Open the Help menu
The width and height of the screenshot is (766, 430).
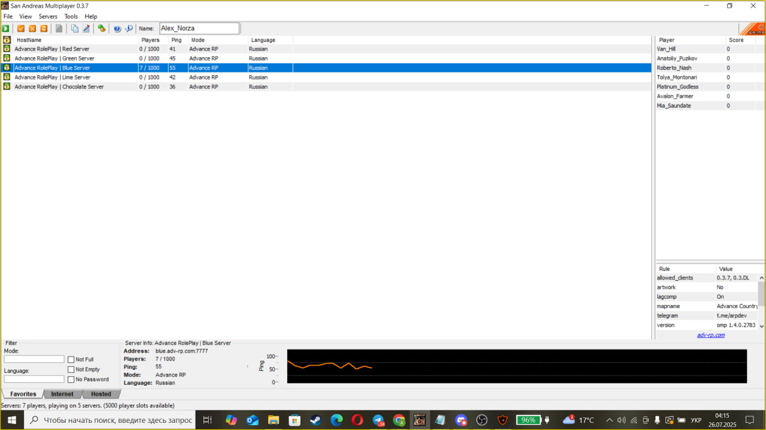pyautogui.click(x=91, y=17)
